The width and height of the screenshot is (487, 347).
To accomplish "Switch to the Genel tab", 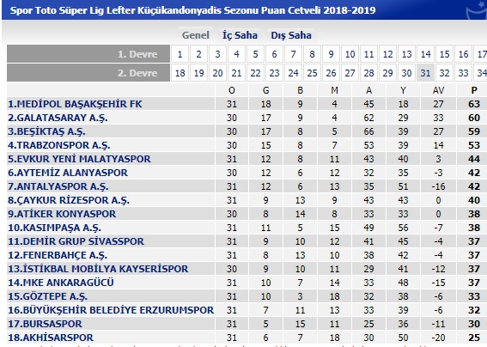I will coord(195,35).
